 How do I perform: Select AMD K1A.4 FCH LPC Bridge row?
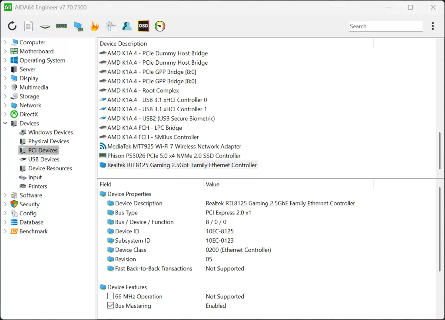tap(144, 128)
